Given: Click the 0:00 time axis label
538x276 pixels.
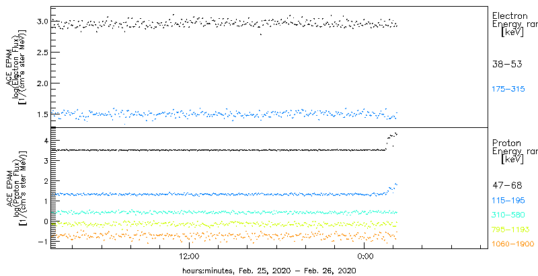Looking at the screenshot, I should point(364,256).
